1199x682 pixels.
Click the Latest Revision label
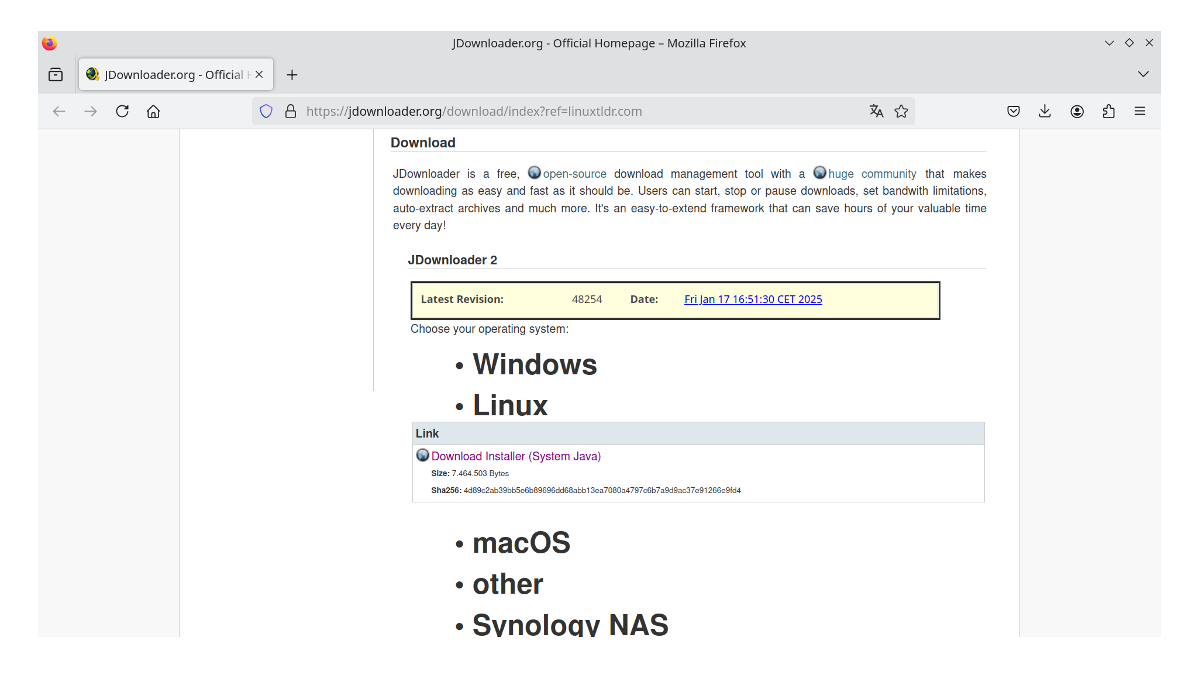point(462,299)
